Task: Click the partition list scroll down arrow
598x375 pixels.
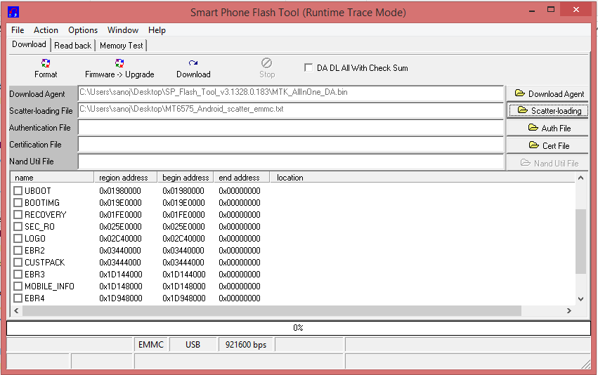Action: coord(580,299)
